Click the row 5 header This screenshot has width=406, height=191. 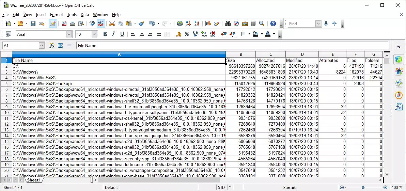tap(6, 83)
